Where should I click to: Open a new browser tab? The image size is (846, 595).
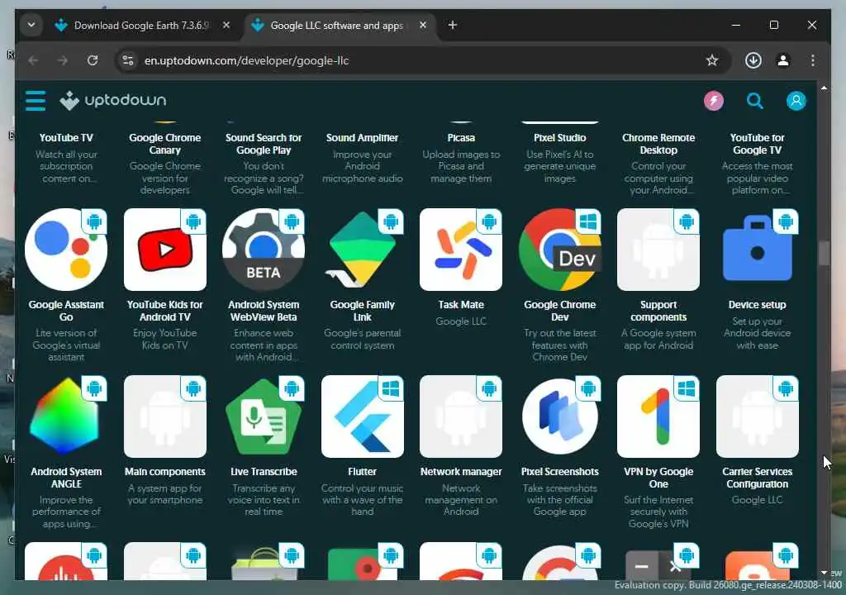coord(453,25)
